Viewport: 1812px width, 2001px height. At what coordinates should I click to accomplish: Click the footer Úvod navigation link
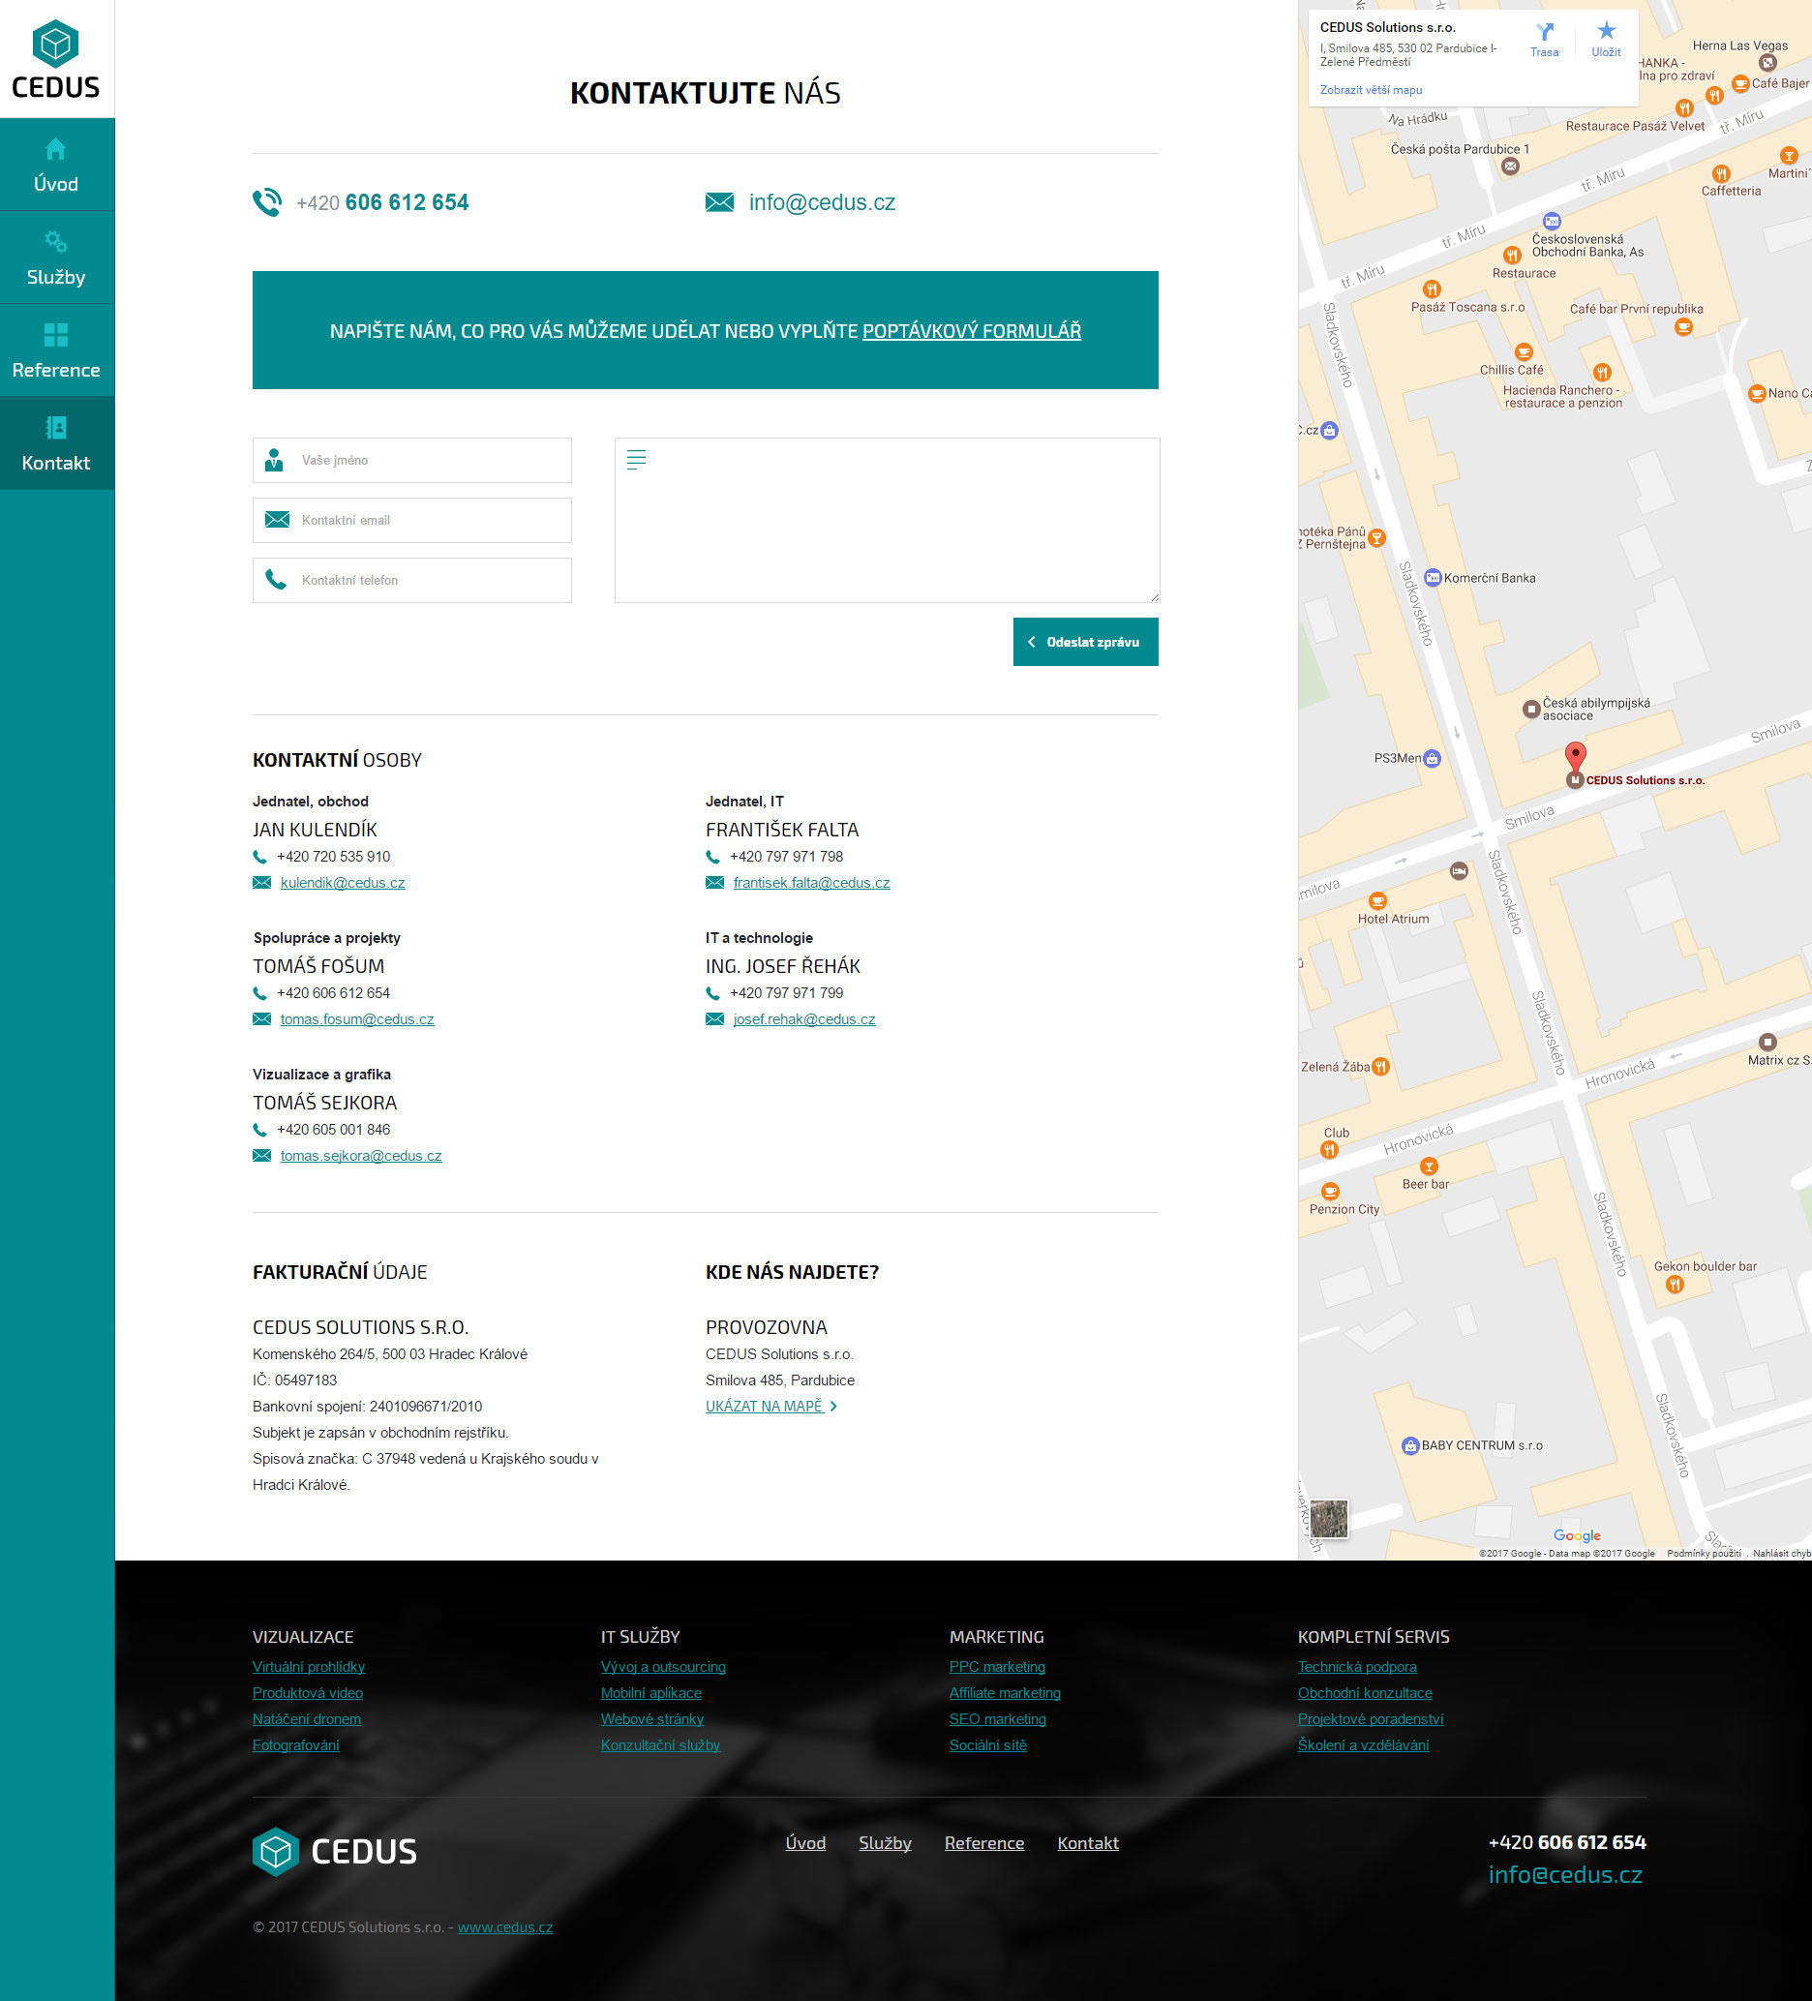pos(805,1843)
